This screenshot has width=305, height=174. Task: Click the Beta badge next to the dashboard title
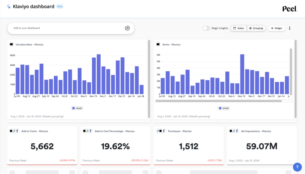(x=60, y=6)
